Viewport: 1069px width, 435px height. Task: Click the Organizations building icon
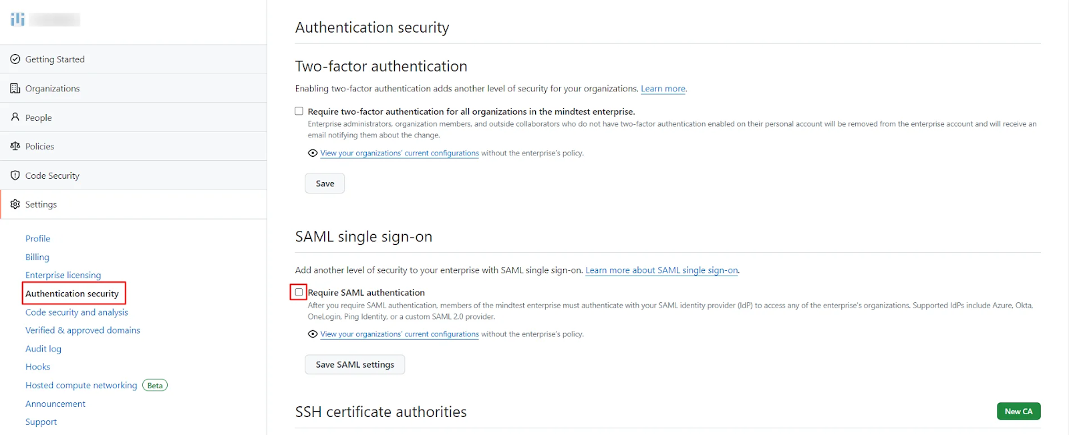[x=15, y=88]
